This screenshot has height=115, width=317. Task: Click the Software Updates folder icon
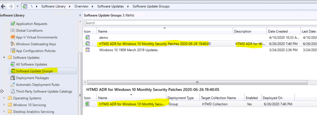pos(10,58)
